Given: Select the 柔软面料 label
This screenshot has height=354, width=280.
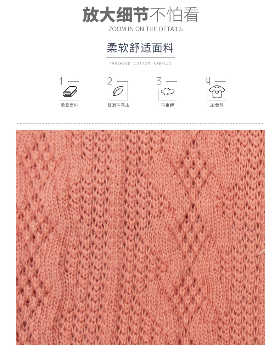Looking at the screenshot, I should [69, 105].
